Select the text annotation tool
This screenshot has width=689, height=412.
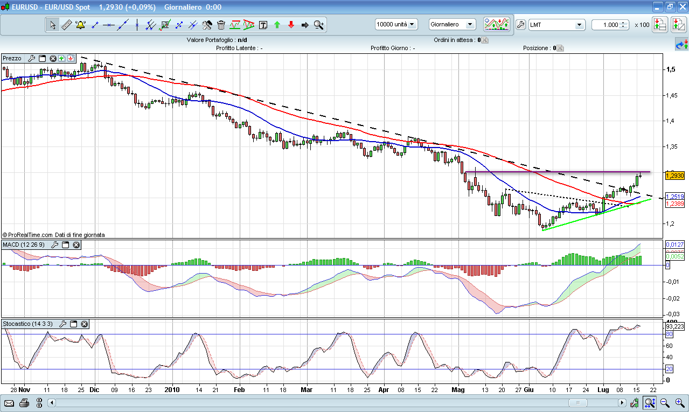pos(263,25)
